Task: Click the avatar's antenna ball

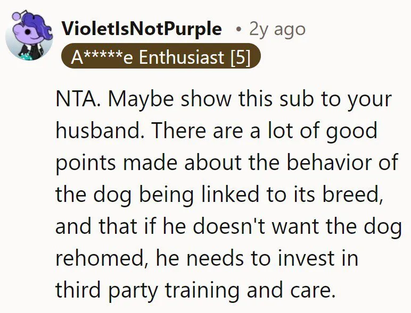Action: 16,16
